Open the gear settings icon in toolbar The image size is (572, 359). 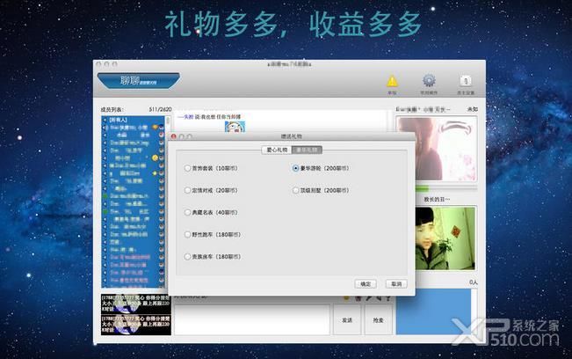click(x=429, y=81)
